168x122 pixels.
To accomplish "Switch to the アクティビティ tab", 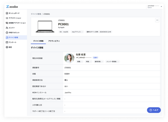I will click(x=54, y=41).
